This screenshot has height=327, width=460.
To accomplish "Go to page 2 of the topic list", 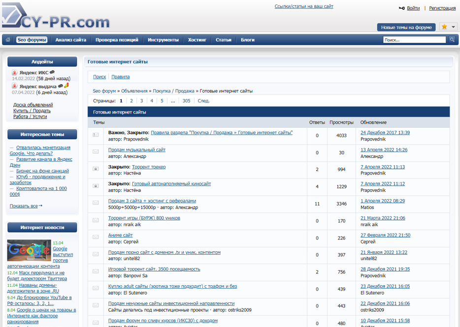I will click(x=131, y=101).
